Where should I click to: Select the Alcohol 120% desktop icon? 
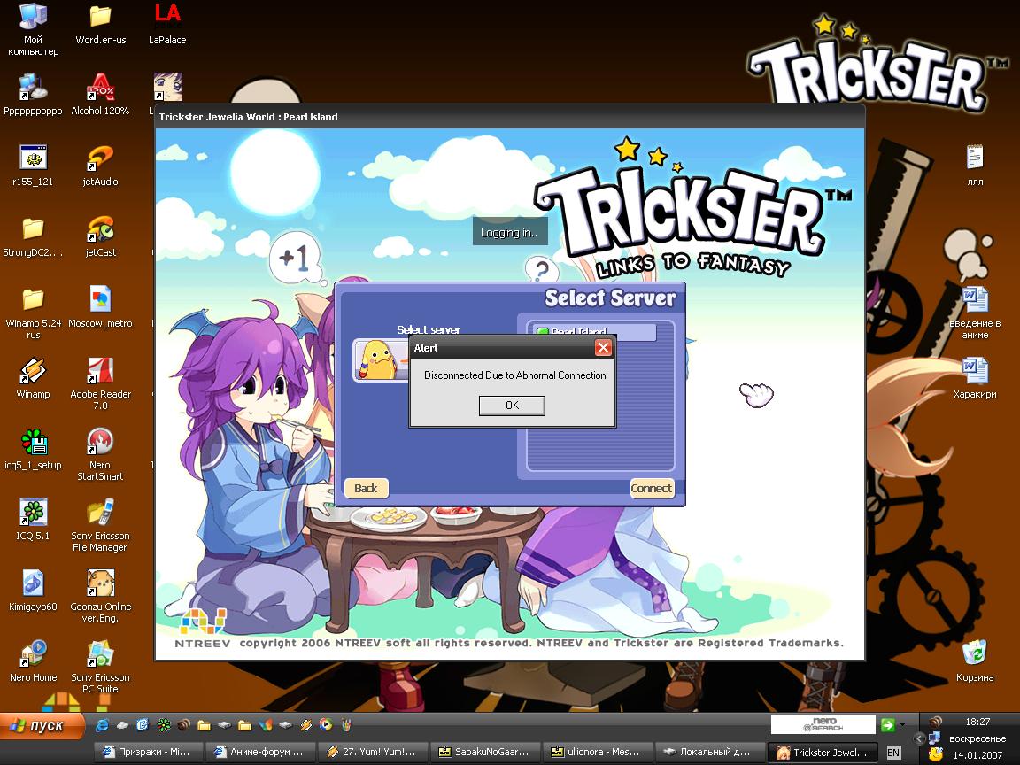pos(100,95)
